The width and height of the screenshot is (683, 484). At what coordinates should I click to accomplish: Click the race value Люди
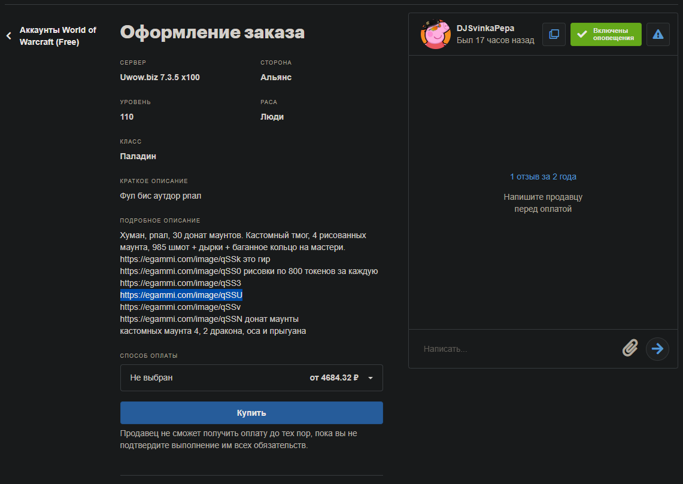[272, 117]
